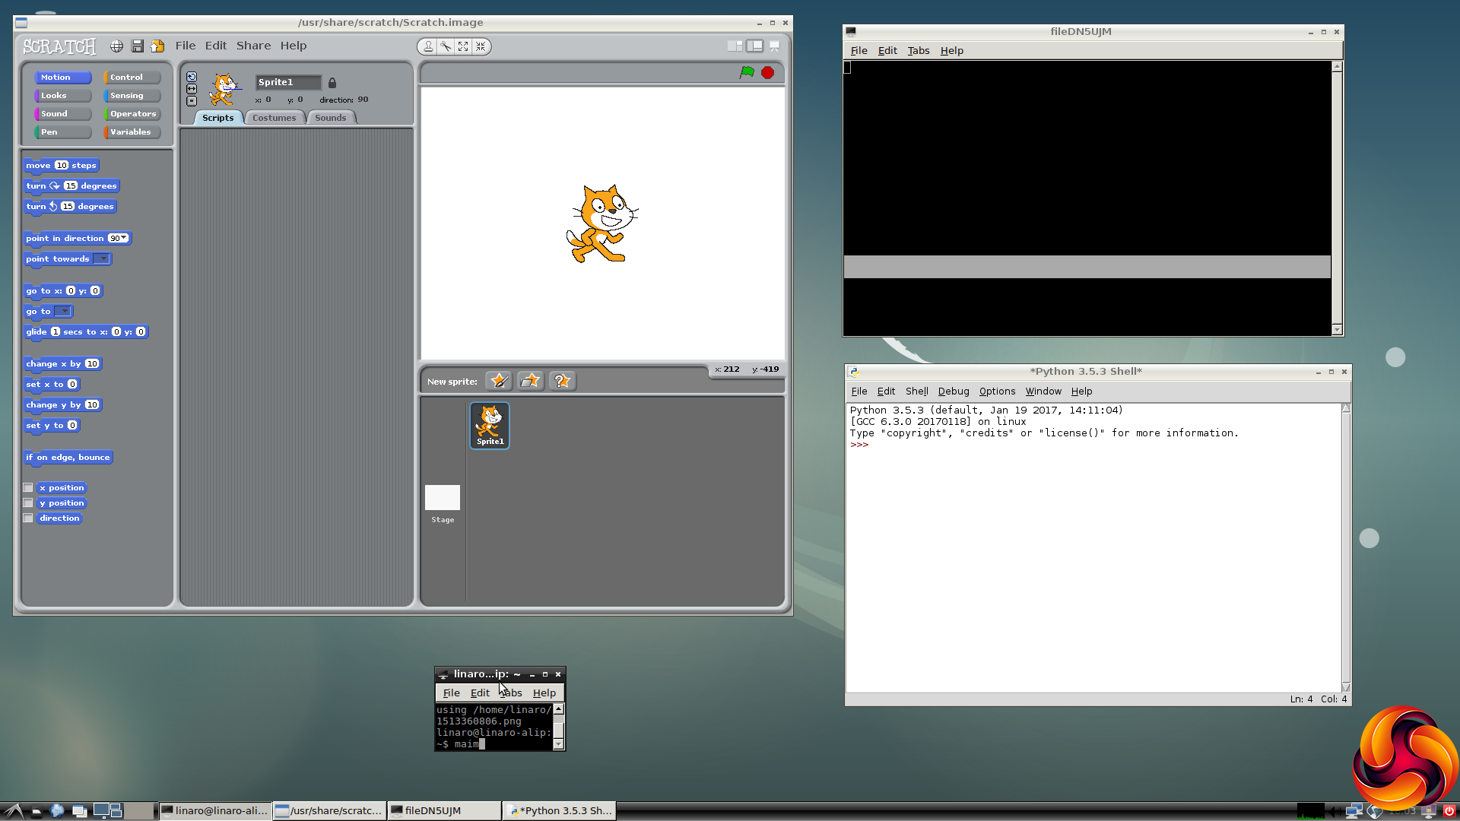The height and width of the screenshot is (821, 1460).
Task: Click the Save project disk icon
Action: pyautogui.click(x=138, y=46)
